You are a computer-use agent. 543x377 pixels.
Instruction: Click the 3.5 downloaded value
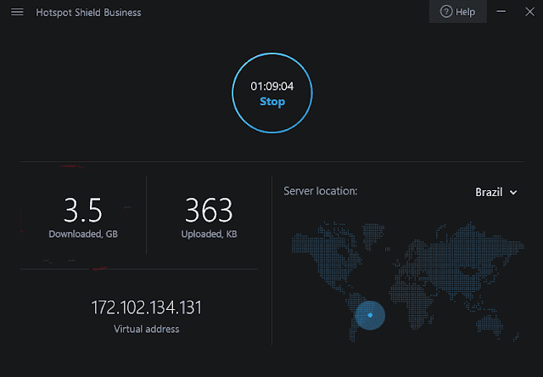[83, 210]
